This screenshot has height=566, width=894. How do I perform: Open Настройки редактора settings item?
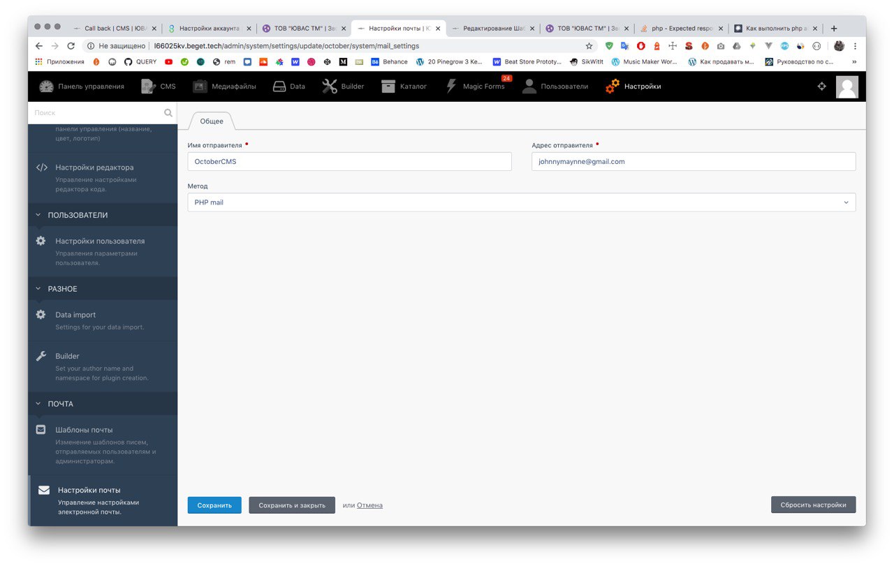pos(103,179)
